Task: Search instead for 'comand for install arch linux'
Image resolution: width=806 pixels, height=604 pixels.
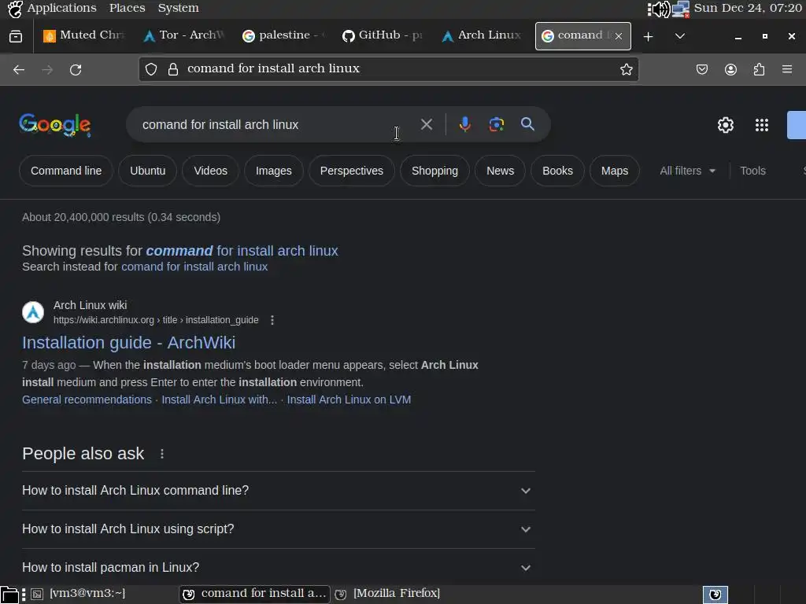Action: click(x=194, y=267)
